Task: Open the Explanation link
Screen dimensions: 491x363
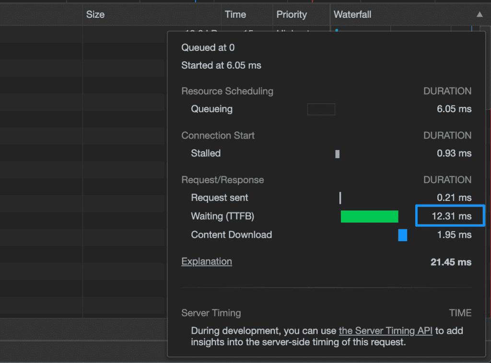Action: [207, 261]
